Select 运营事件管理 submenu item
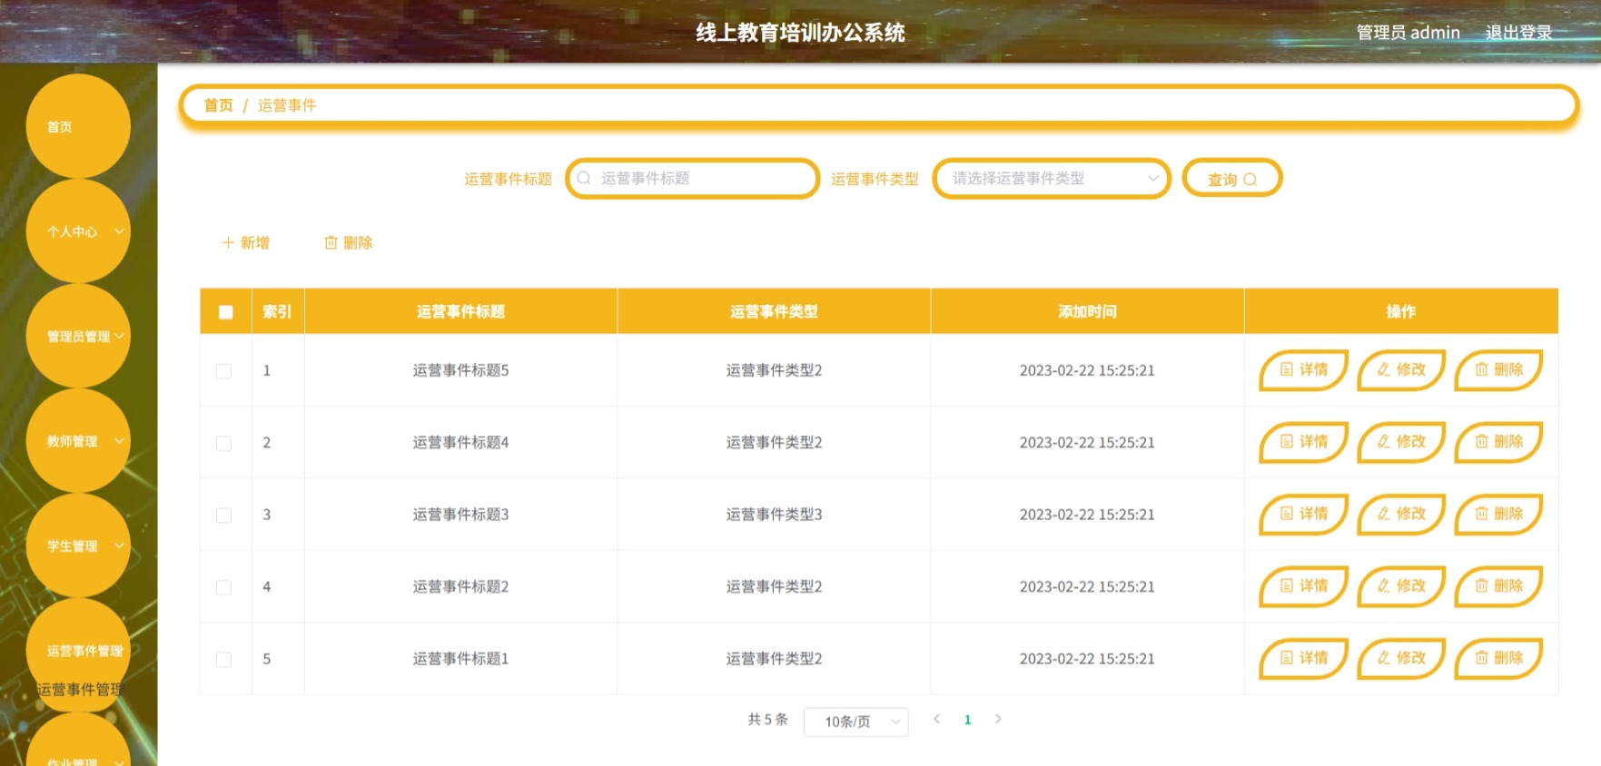Image resolution: width=1601 pixels, height=766 pixels. tap(79, 690)
